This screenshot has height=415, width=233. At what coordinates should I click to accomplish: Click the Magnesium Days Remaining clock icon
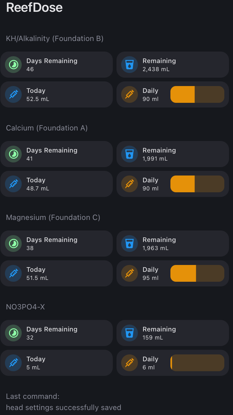(x=13, y=244)
